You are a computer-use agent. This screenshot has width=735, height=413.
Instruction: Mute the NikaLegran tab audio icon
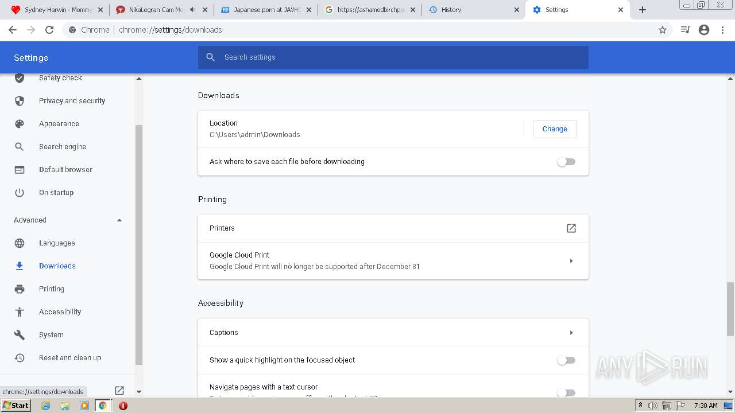192,10
